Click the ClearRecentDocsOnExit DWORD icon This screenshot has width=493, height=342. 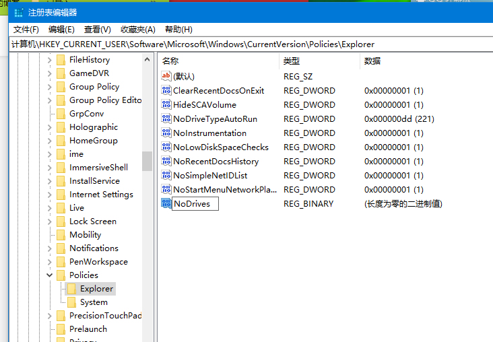pyautogui.click(x=166, y=90)
